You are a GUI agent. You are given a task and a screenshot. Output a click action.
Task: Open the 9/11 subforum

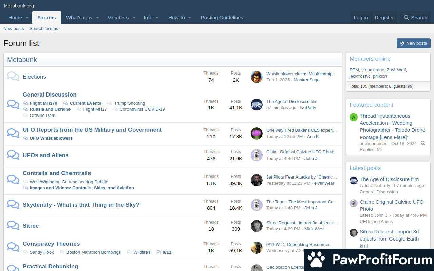(167, 252)
